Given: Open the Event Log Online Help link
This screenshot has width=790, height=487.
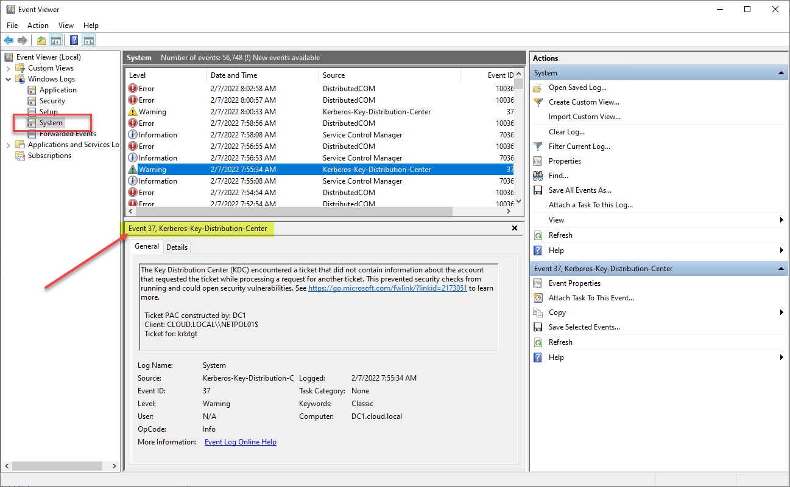Looking at the screenshot, I should tap(240, 442).
